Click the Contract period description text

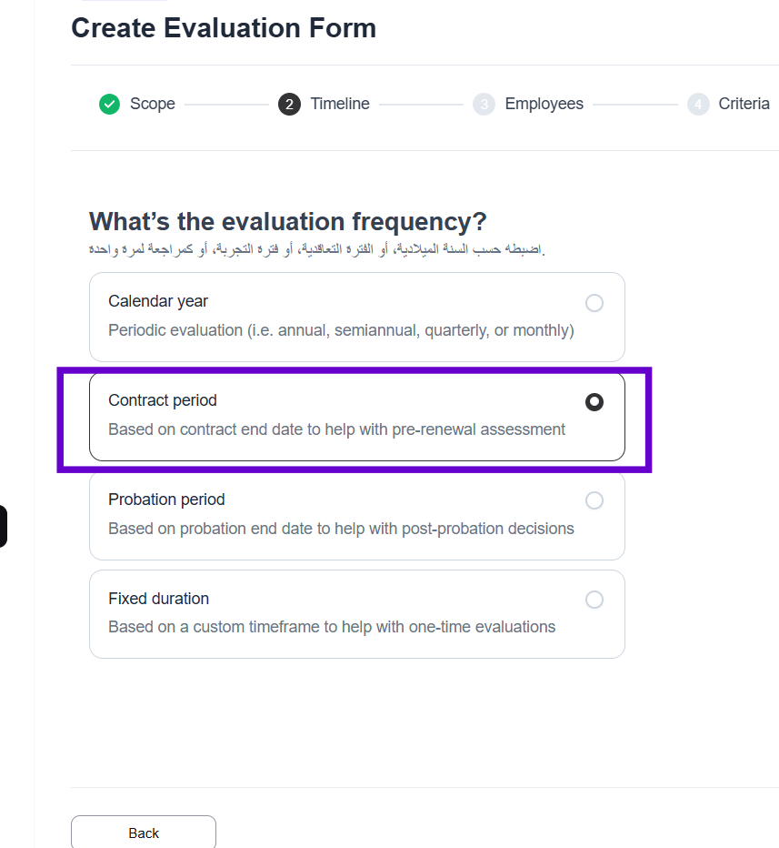[x=336, y=429]
